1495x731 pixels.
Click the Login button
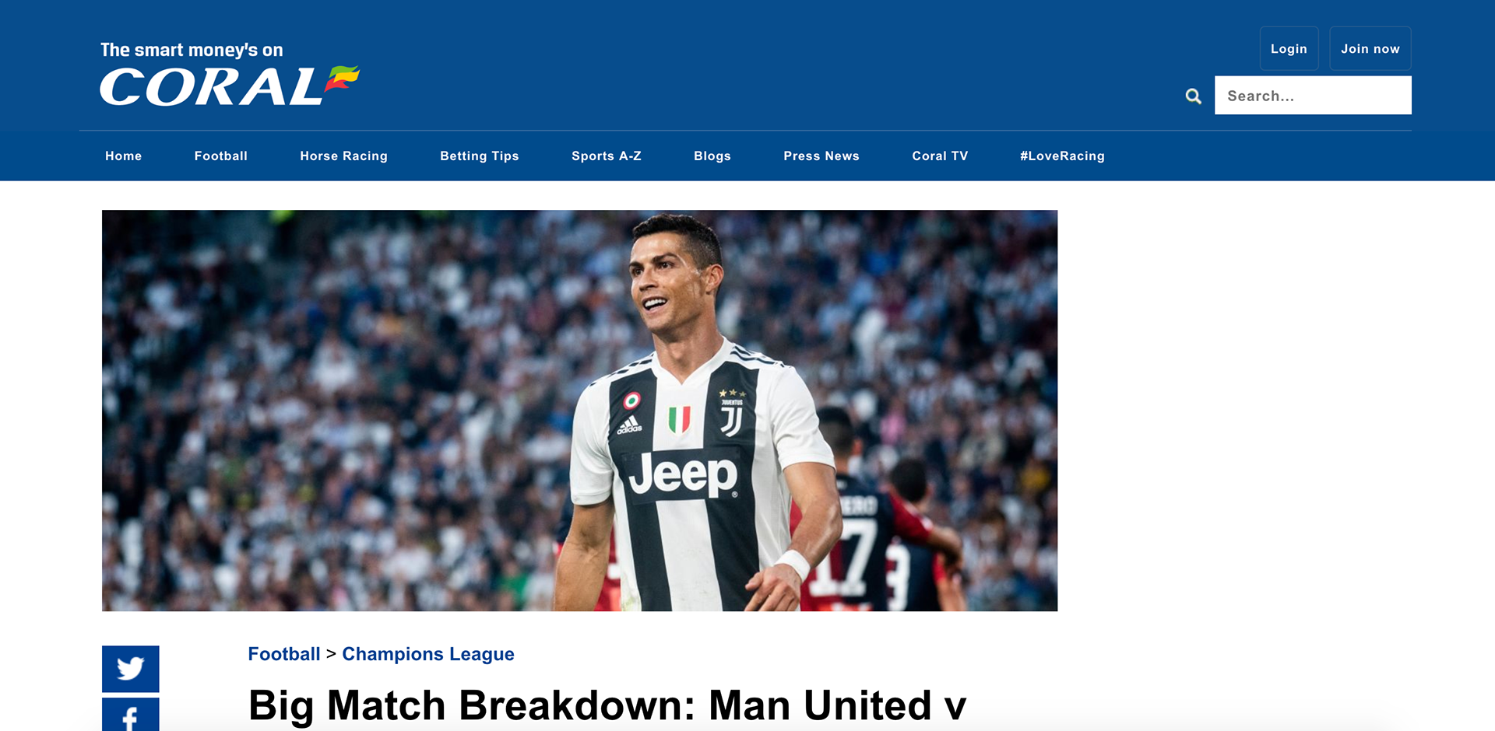point(1289,48)
